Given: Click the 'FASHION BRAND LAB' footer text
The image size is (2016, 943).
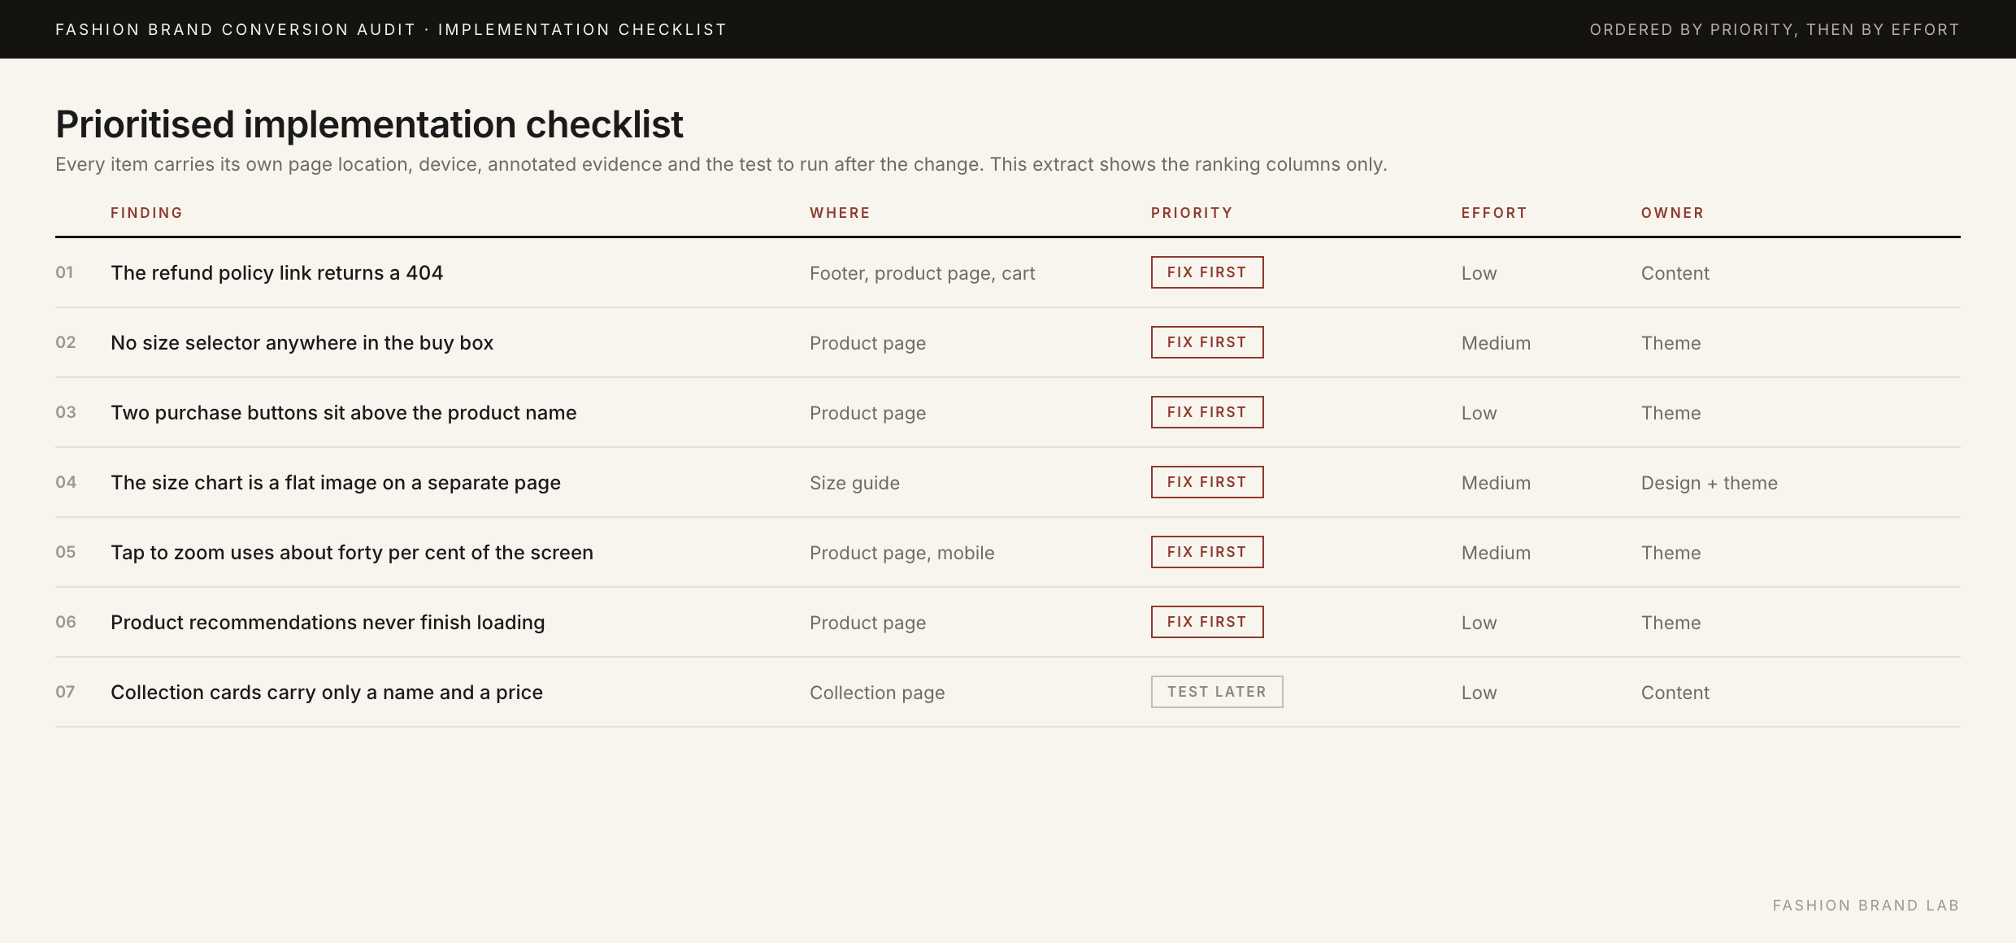Looking at the screenshot, I should tap(1866, 906).
